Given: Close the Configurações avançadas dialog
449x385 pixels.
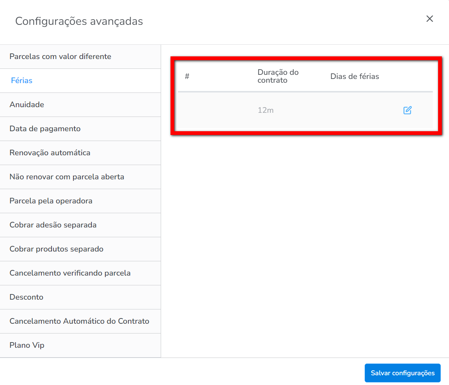Looking at the screenshot, I should coord(429,19).
